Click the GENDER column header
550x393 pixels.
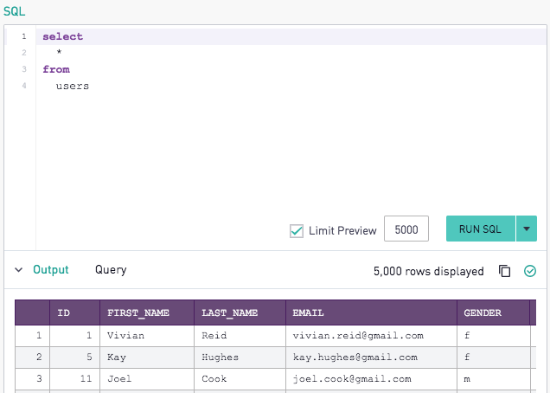click(493, 312)
